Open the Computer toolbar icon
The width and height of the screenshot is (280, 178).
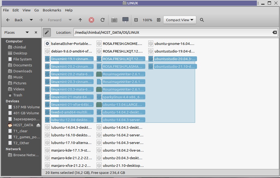tap(125, 20)
